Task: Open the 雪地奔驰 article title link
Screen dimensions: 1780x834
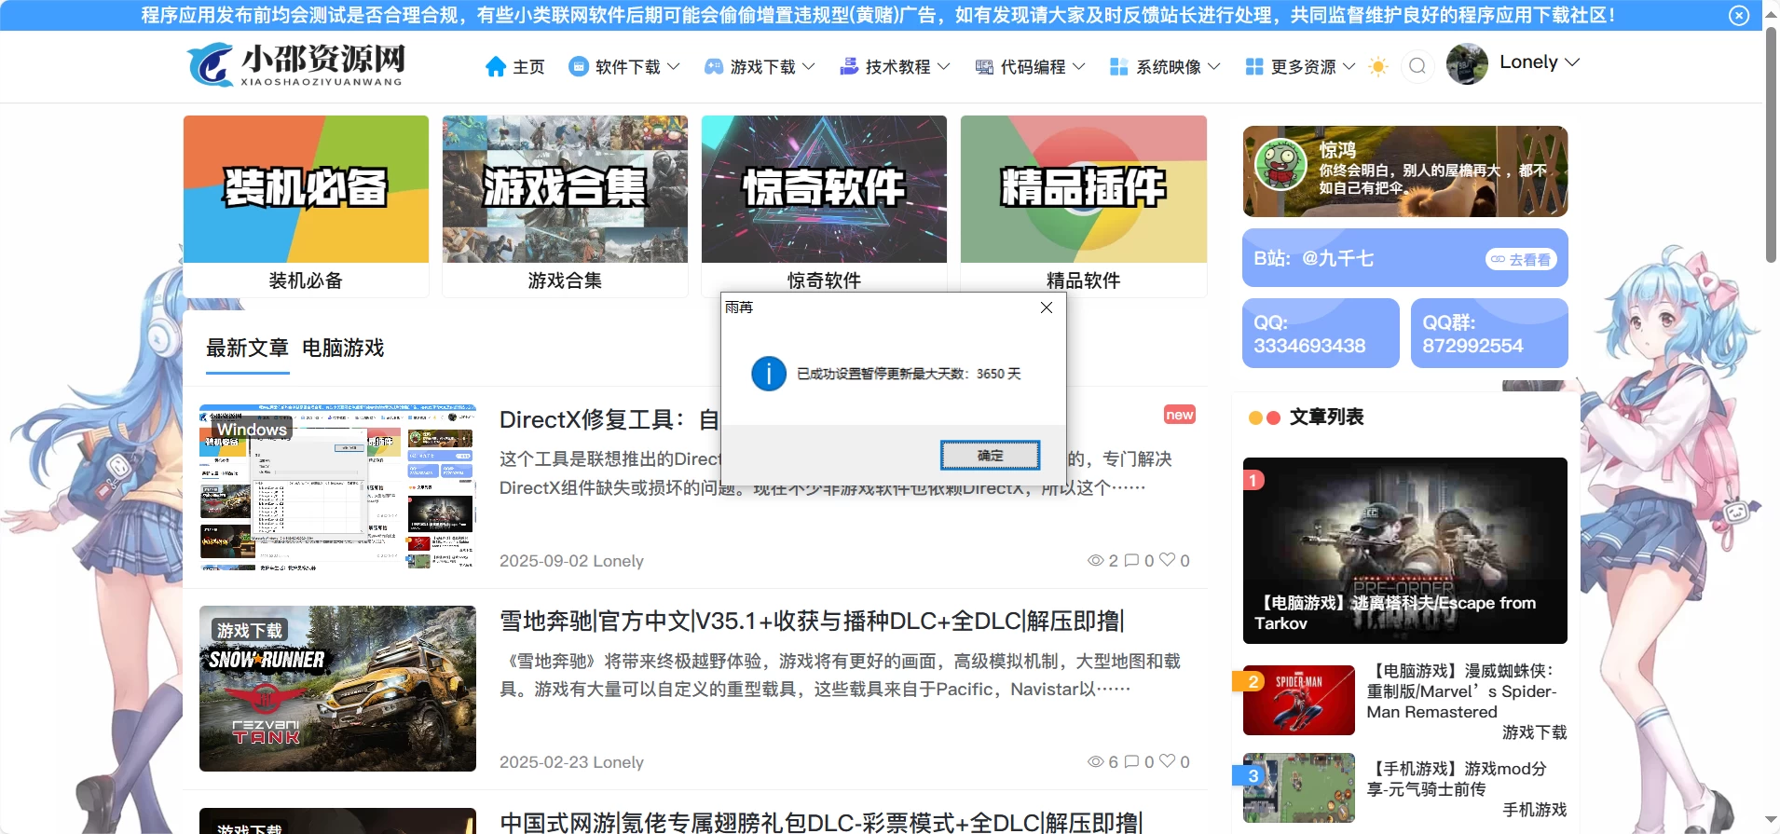Action: (x=813, y=622)
